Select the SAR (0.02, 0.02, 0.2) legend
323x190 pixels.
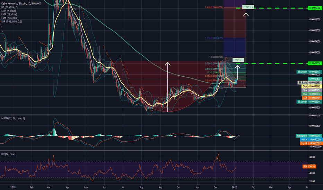pos(11,21)
